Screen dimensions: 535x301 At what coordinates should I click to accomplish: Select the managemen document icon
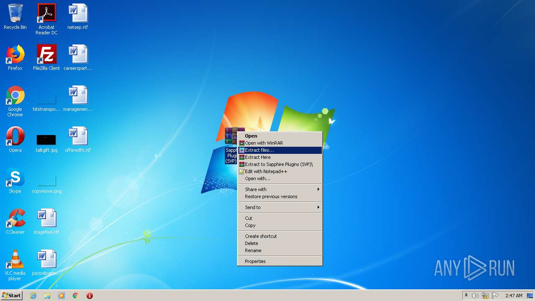(x=78, y=99)
